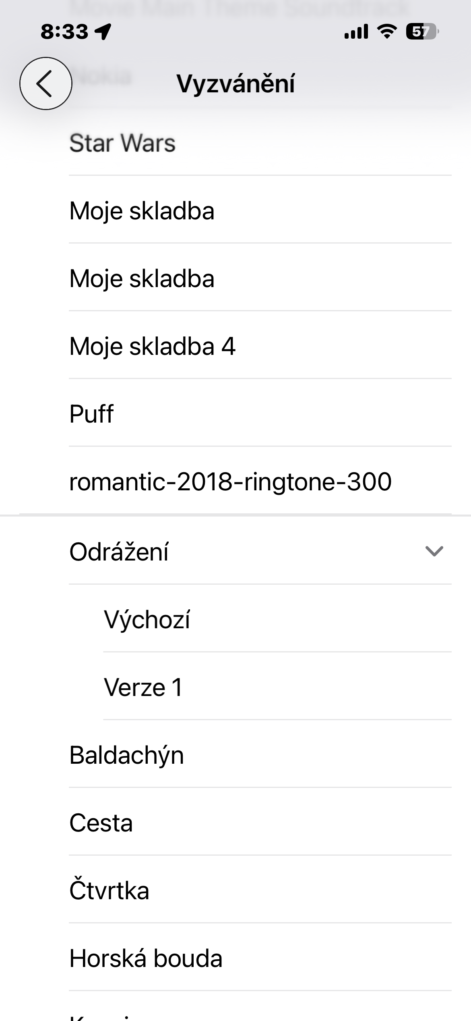Tap the Vyzvánění page title

tap(235, 83)
